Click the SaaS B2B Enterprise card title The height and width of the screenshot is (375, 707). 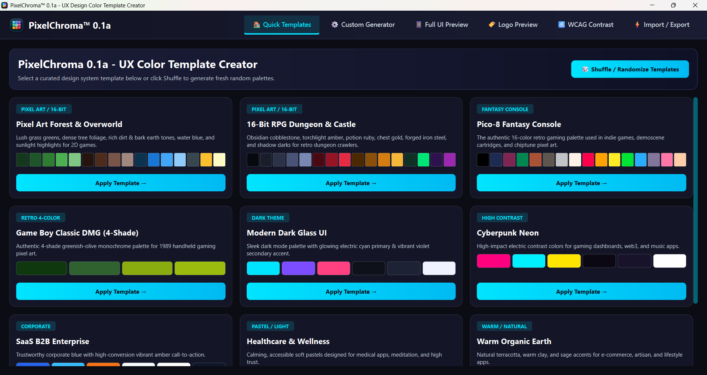(53, 342)
